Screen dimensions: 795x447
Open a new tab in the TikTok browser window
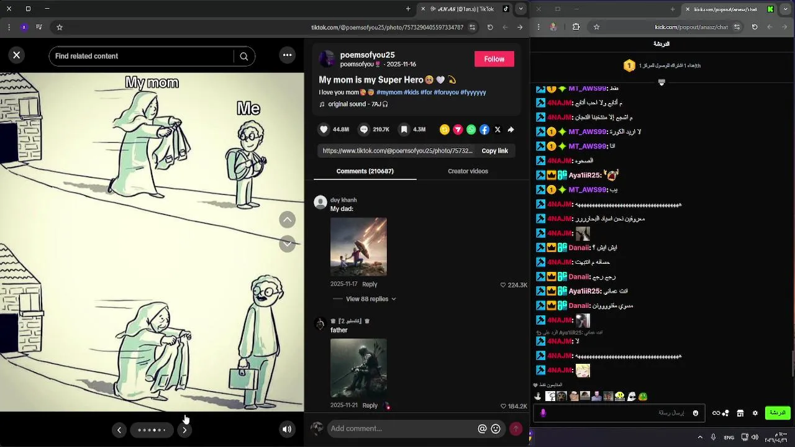(x=408, y=9)
